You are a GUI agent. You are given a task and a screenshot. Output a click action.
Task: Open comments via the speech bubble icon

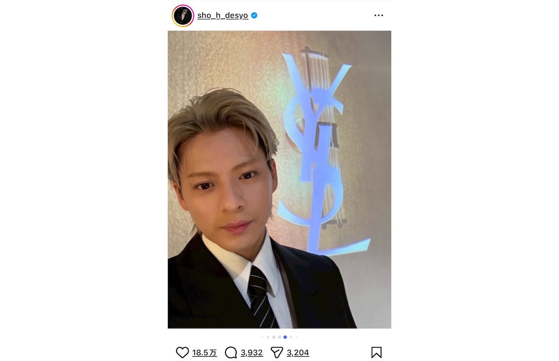coord(231,353)
